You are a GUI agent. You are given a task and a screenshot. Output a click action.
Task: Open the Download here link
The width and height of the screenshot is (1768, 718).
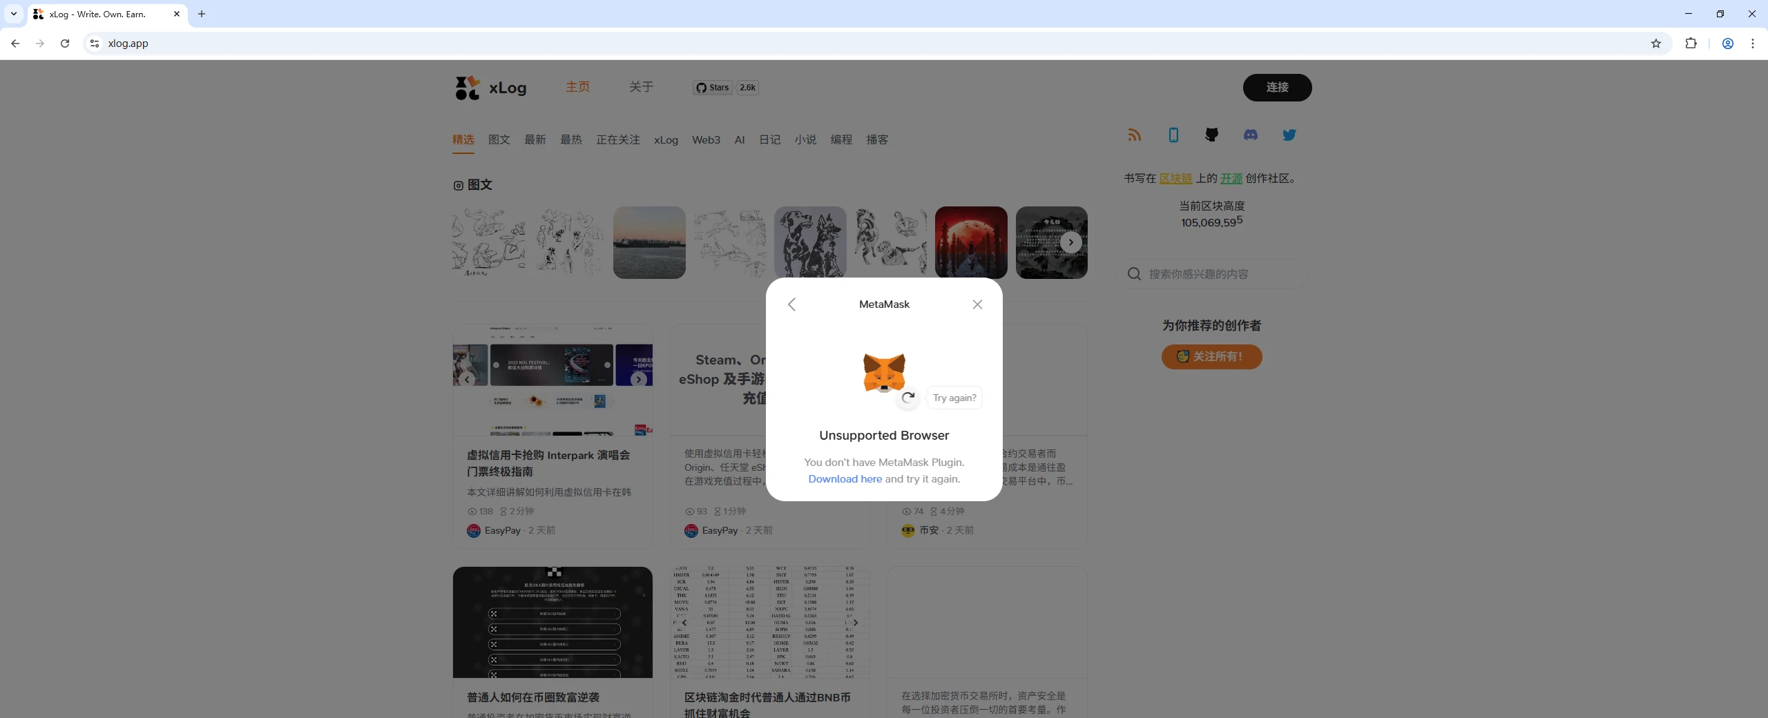[x=845, y=479]
